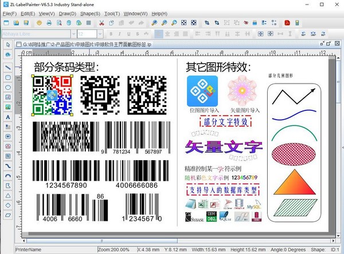This screenshot has width=344, height=254.
Task: Select the orange gradient triangle shape
Action: tap(295, 182)
